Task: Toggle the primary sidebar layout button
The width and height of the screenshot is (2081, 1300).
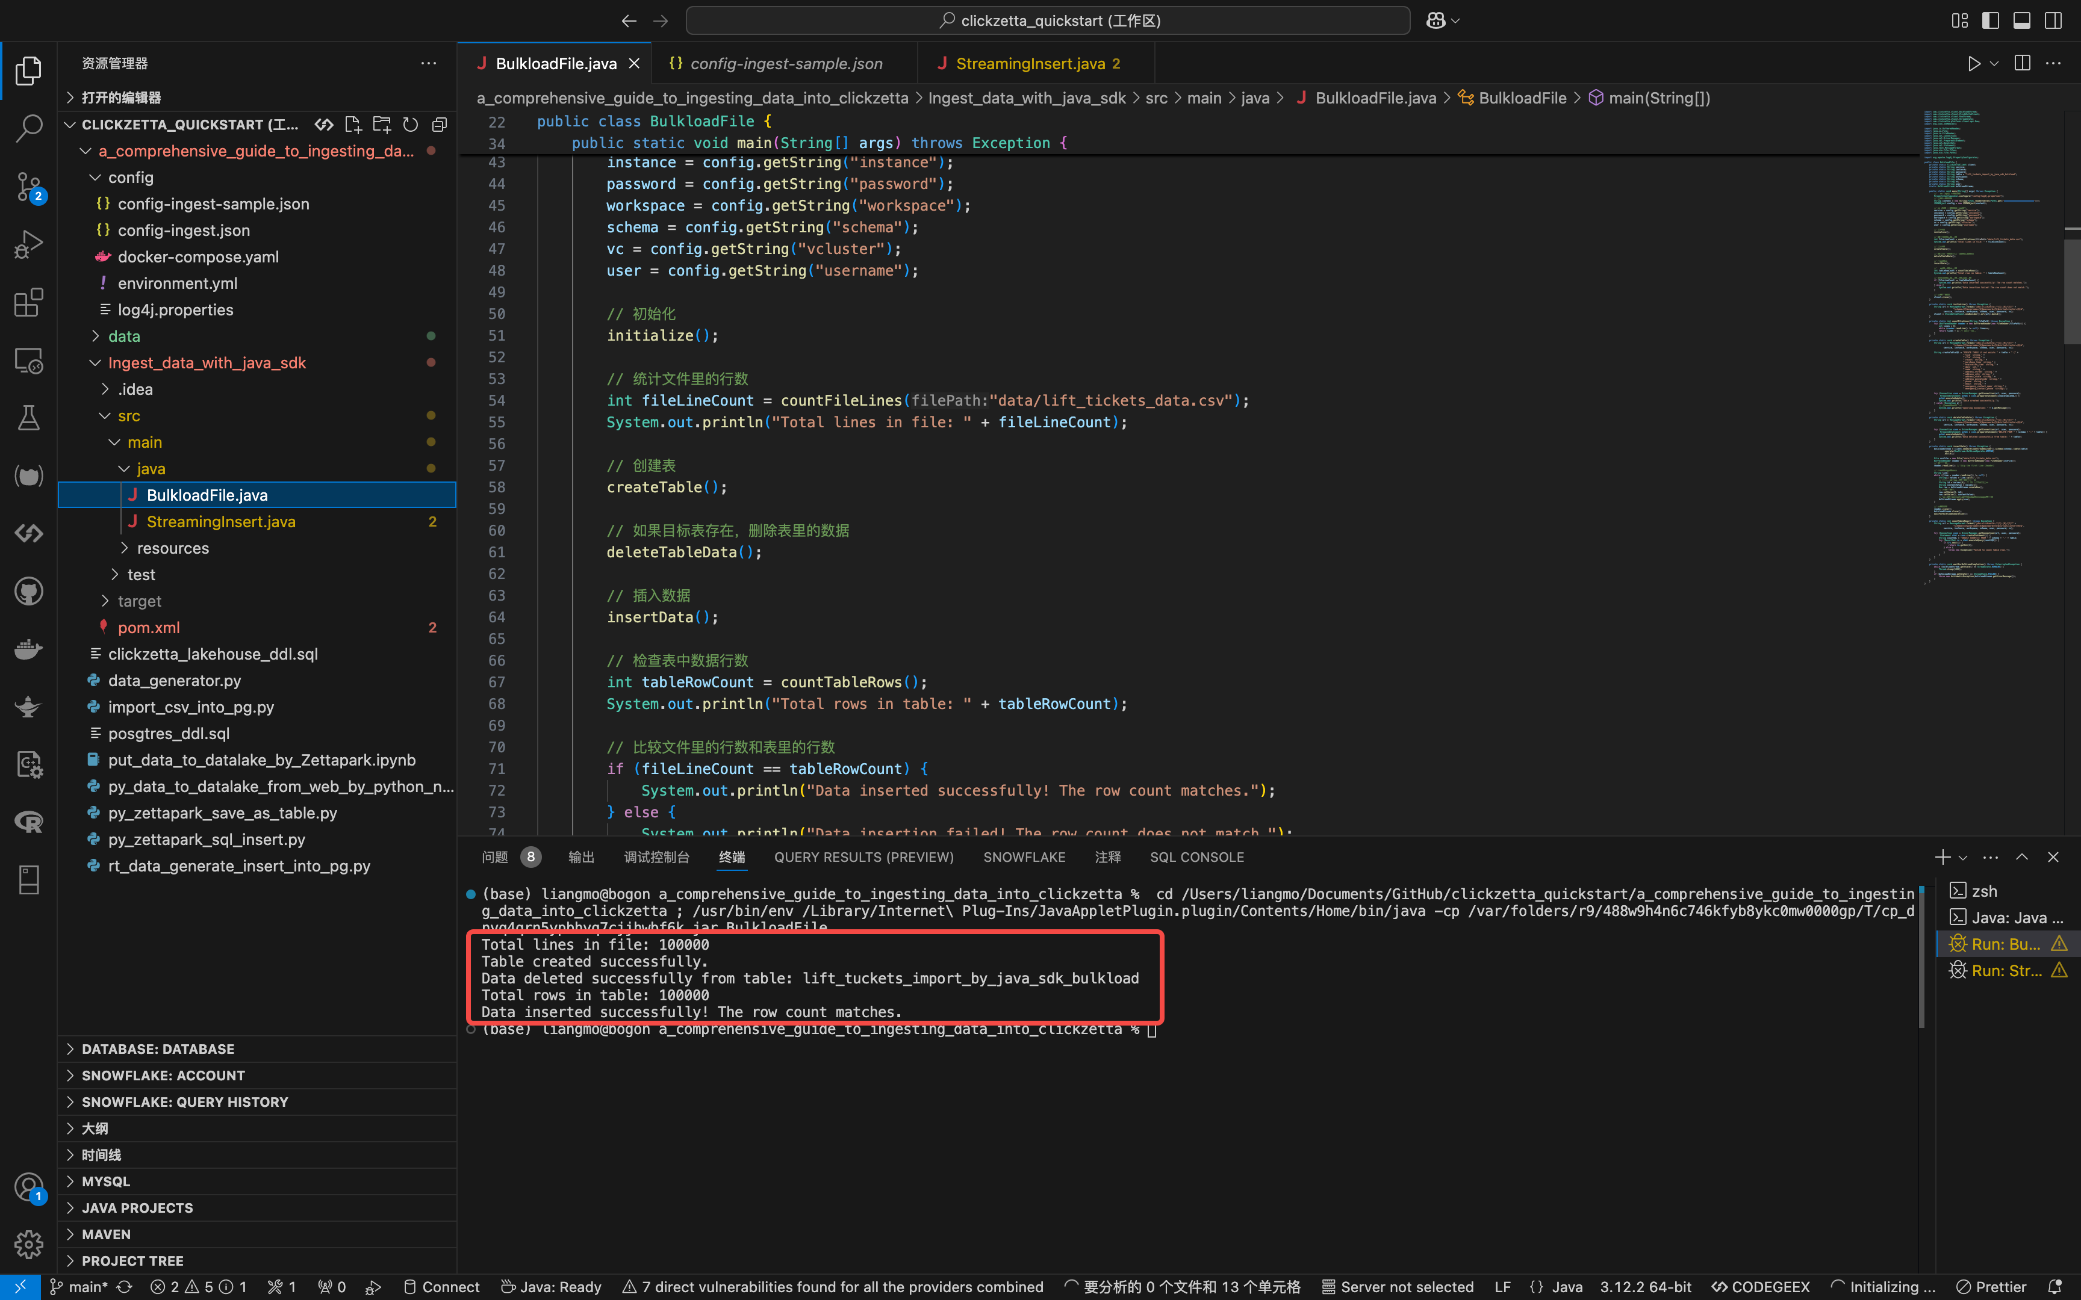Action: click(1991, 20)
